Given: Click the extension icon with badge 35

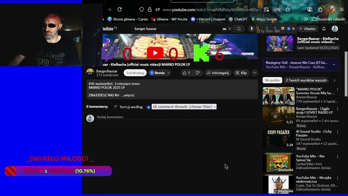Looking at the screenshot, I should pos(331,9).
